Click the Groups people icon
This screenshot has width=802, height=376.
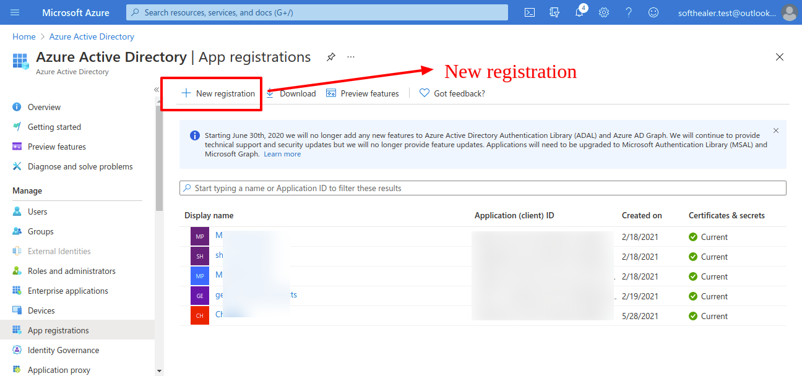coord(17,231)
